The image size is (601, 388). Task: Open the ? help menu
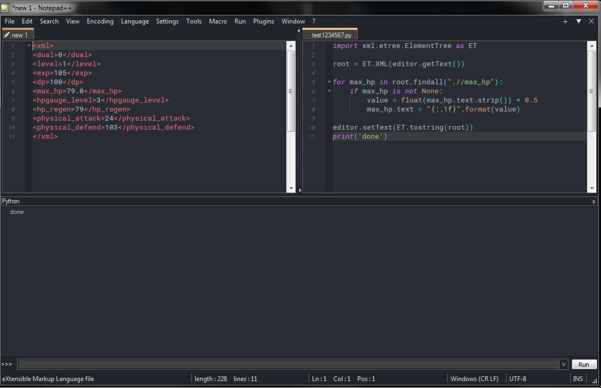pos(314,21)
